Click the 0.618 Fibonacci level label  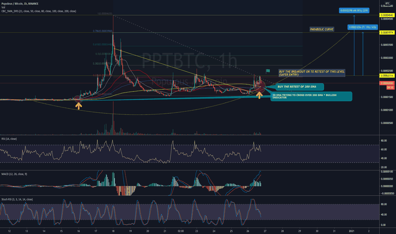click(x=102, y=45)
